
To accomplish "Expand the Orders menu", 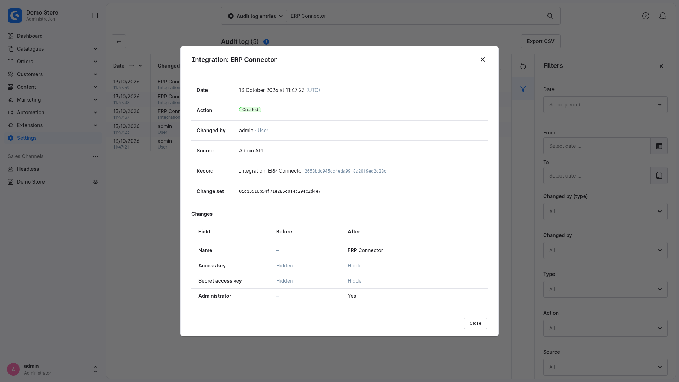I will coord(53,62).
